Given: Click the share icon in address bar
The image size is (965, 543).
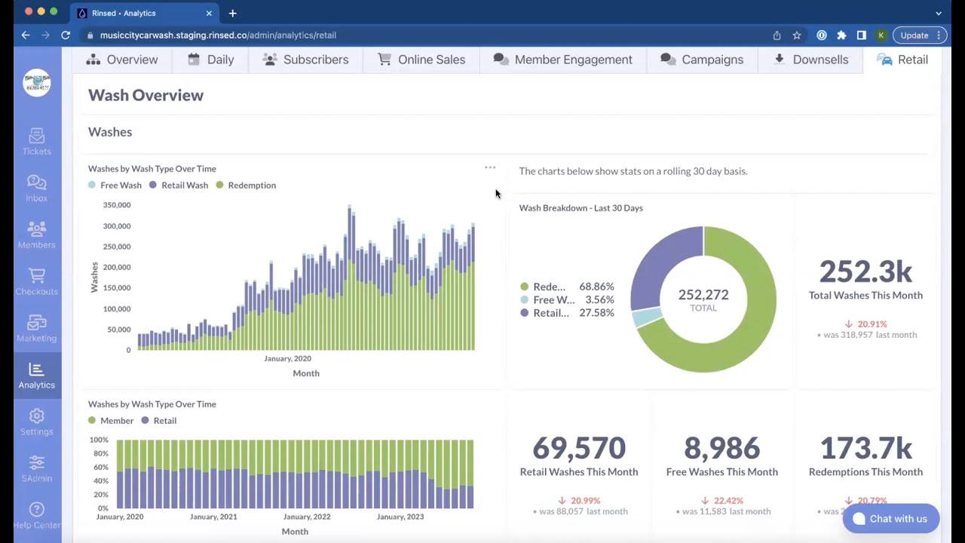Looking at the screenshot, I should point(777,35).
